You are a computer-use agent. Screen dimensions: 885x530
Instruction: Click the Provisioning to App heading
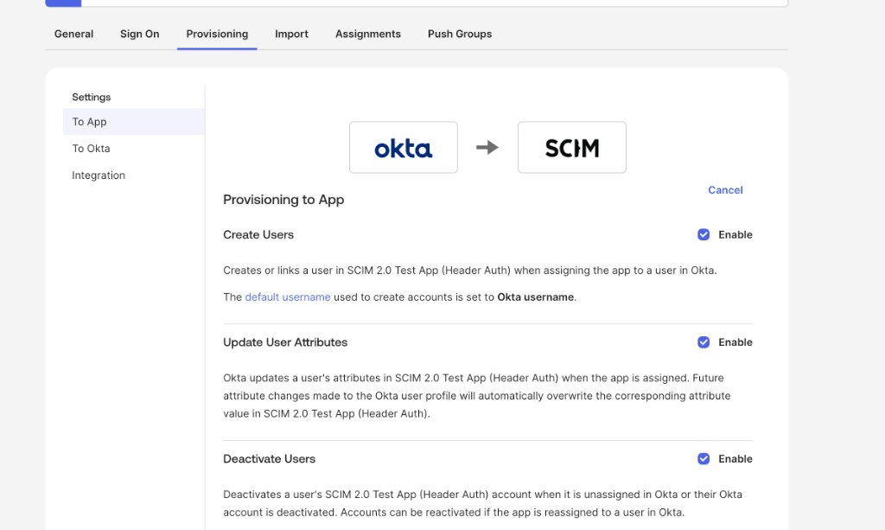(x=283, y=200)
